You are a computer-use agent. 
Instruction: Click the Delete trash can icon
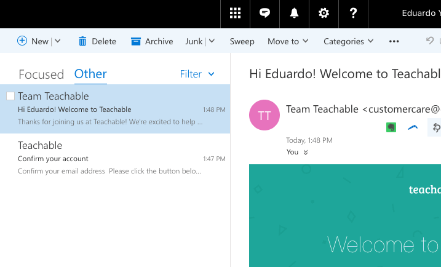click(82, 41)
